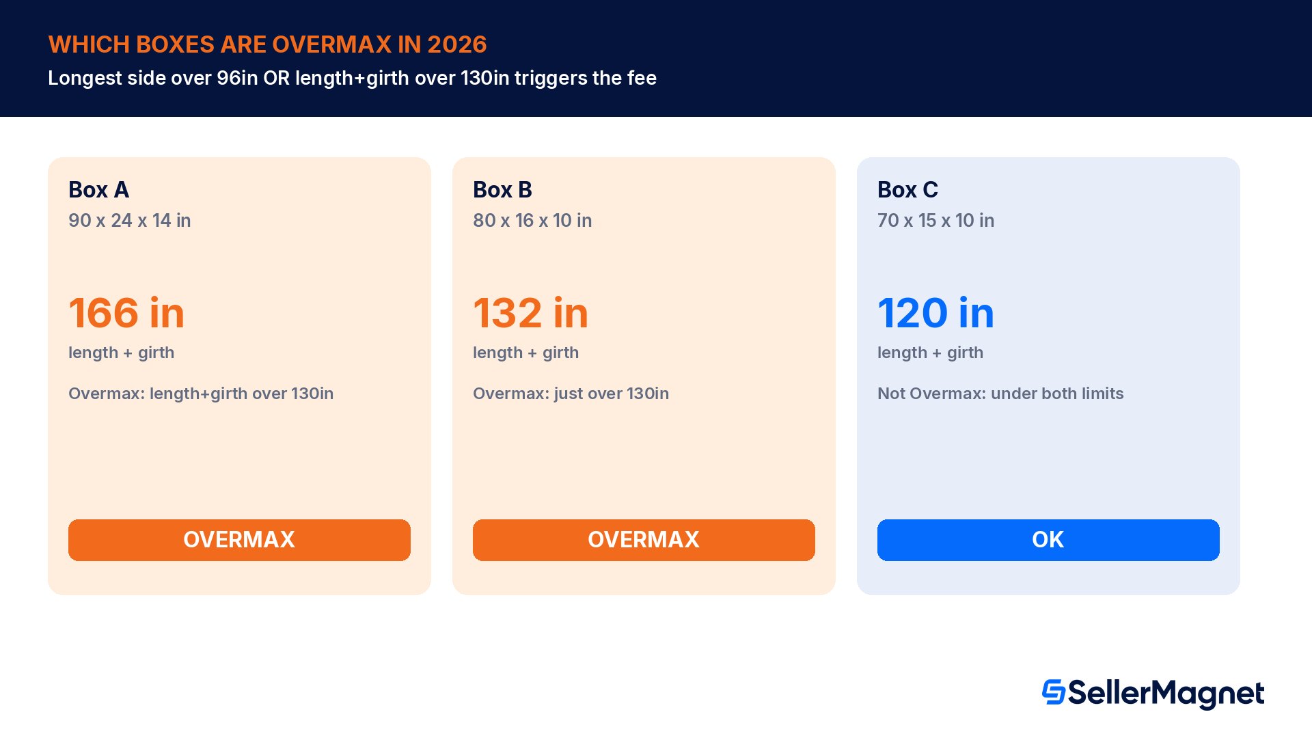Click the OVERMAX button under Box B

(x=644, y=540)
